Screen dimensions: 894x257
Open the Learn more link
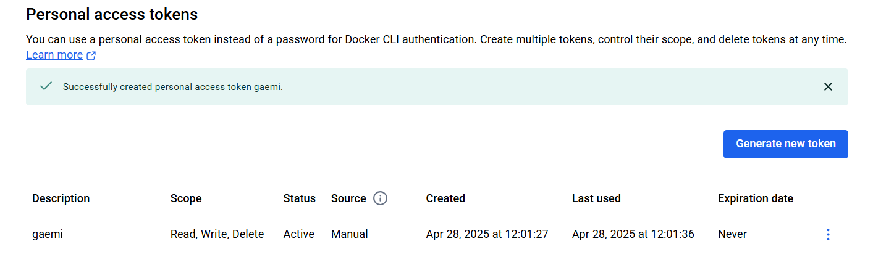click(54, 55)
